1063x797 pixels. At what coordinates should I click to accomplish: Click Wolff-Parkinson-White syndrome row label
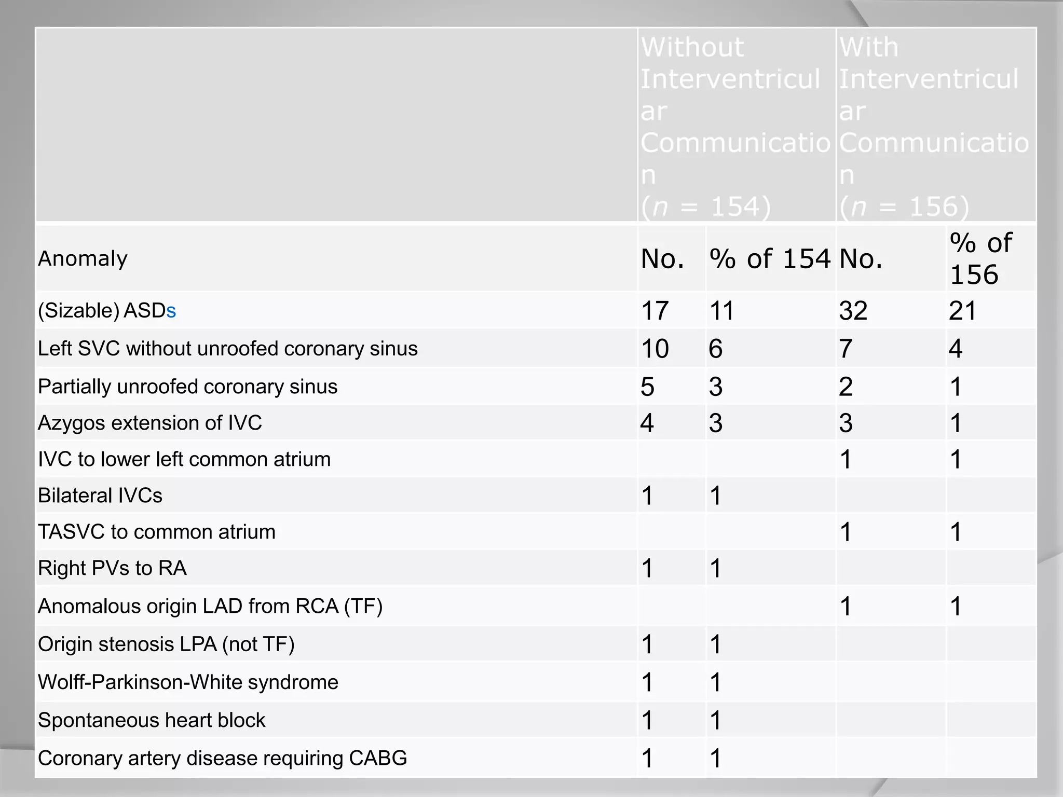click(188, 682)
